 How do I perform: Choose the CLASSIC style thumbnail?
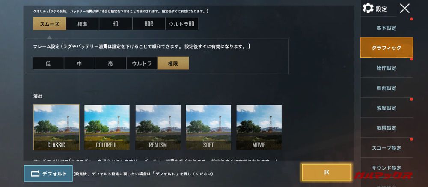[x=56, y=127]
